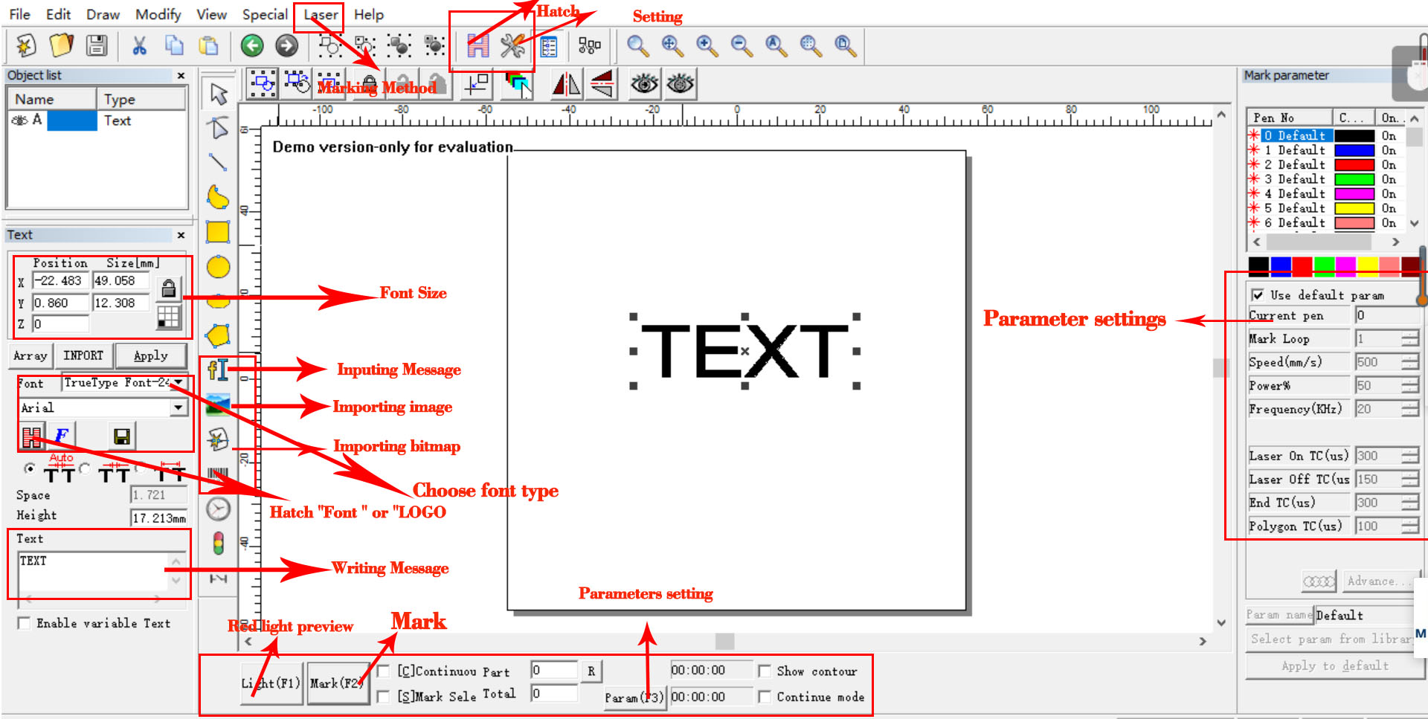This screenshot has width=1428, height=719.
Task: Click the Import image picture tool
Action: tap(218, 405)
